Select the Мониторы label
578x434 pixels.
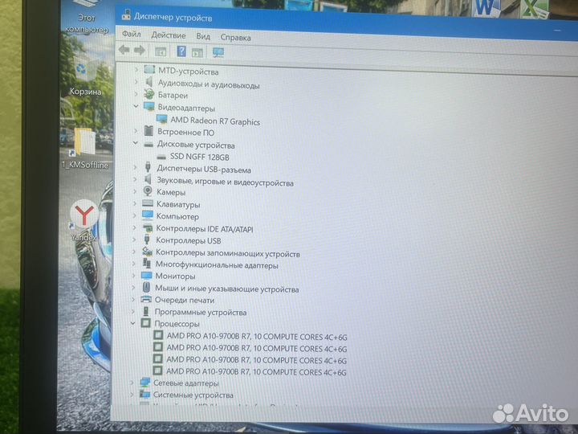click(x=175, y=276)
